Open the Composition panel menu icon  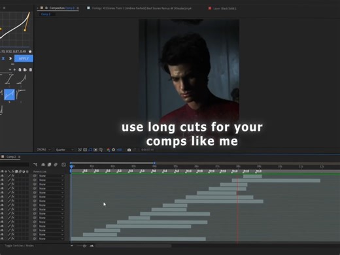pyautogui.click(x=78, y=8)
